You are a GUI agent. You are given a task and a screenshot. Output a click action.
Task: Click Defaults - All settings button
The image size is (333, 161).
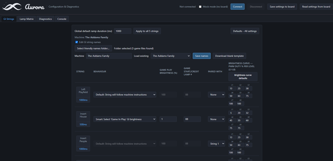point(245,31)
